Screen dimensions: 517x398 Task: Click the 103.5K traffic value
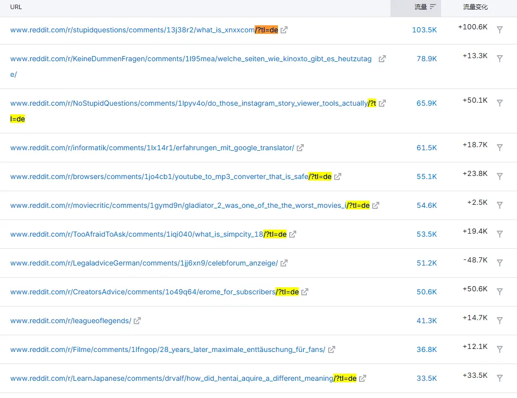tap(424, 30)
